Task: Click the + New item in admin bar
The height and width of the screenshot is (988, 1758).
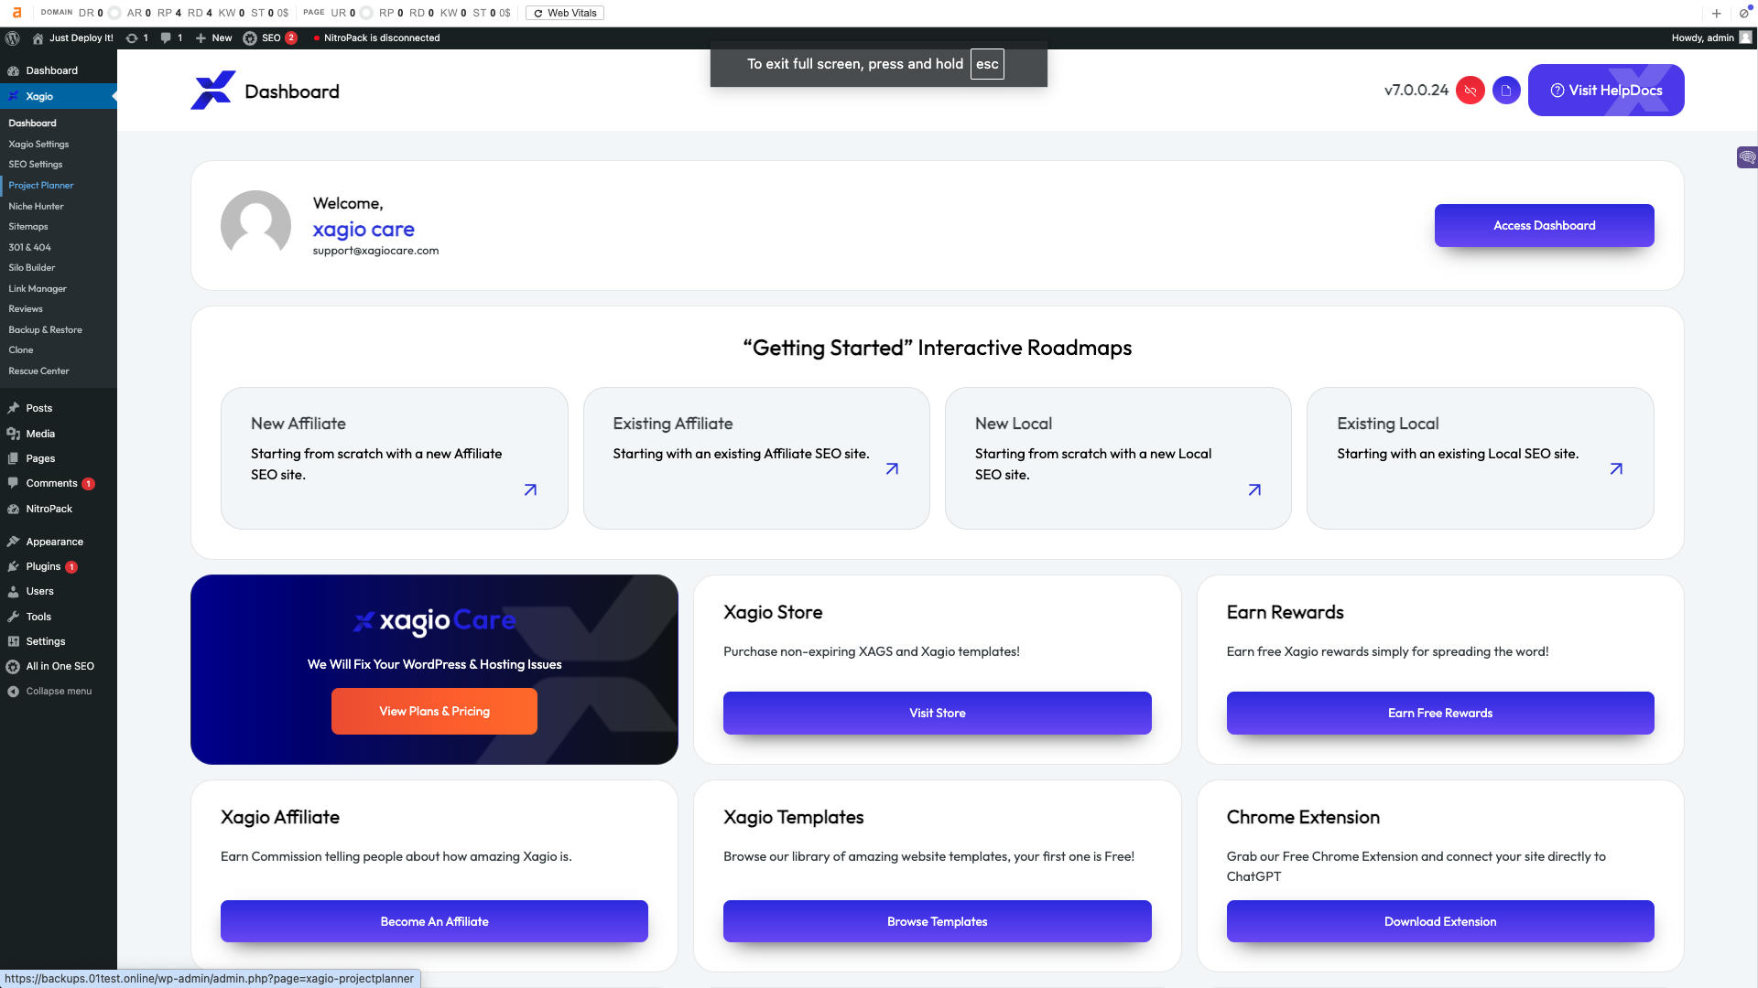Action: coord(213,38)
